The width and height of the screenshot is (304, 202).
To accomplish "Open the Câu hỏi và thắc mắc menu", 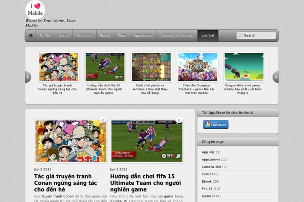I will pos(177,35).
